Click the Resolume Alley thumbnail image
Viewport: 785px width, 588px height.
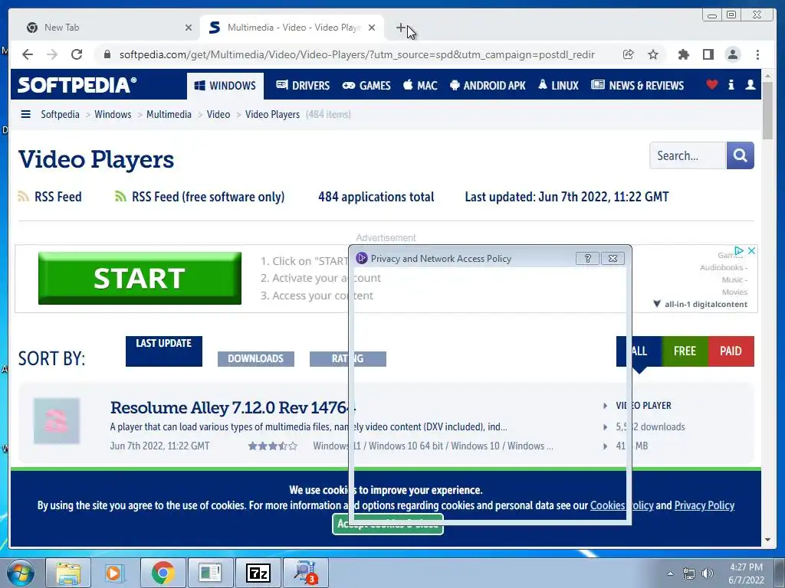coord(57,421)
